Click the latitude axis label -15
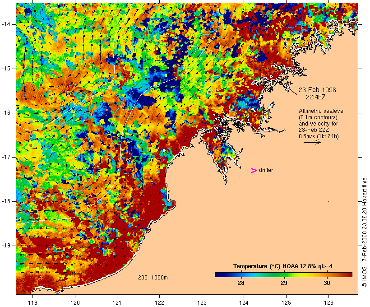The height and width of the screenshot is (307, 370). [6, 69]
